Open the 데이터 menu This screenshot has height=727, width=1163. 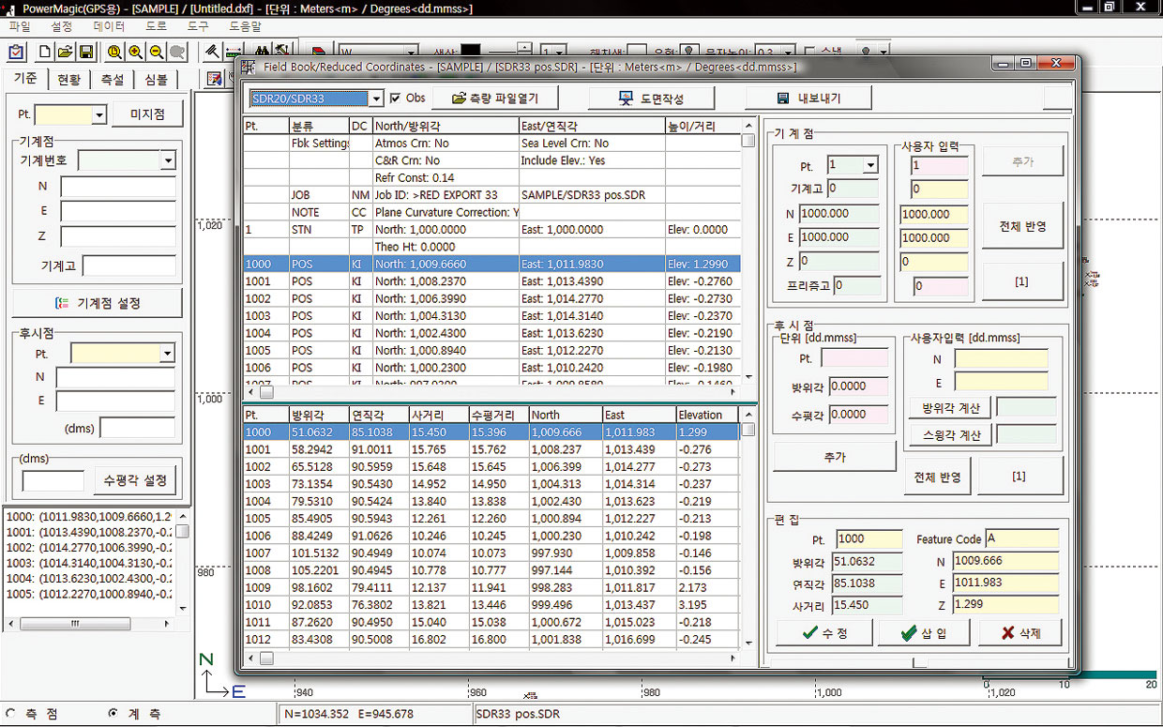point(109,27)
